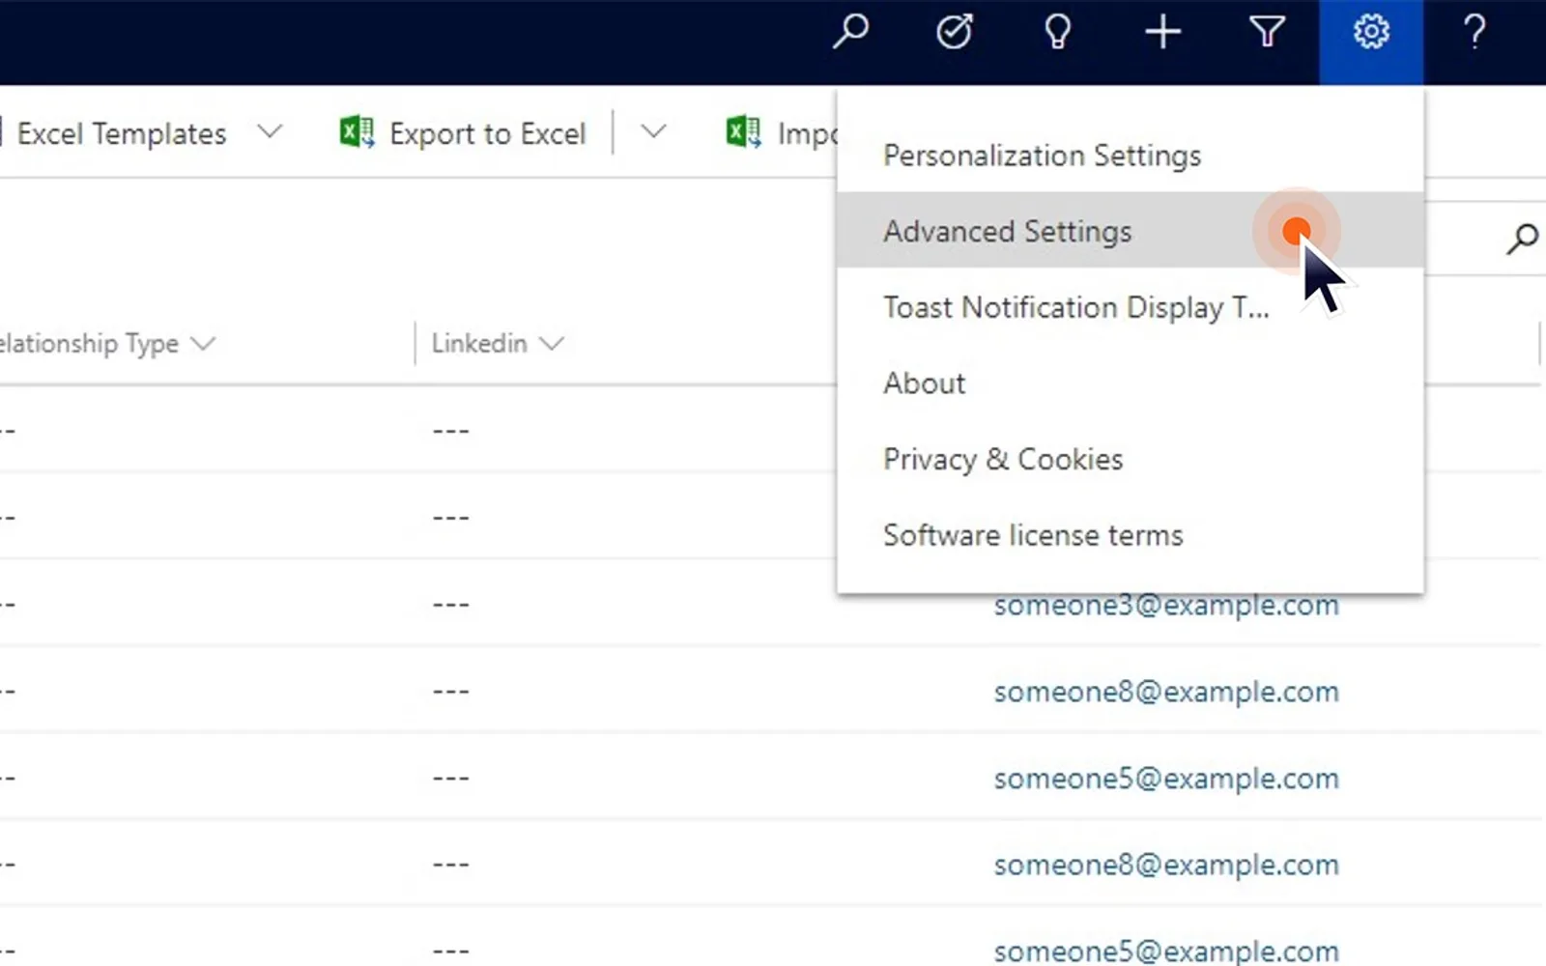Open the question mark help icon
The image size is (1546, 966).
1474,32
